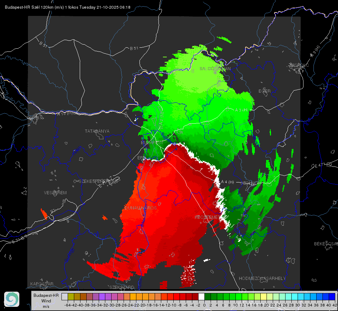Image resolution: width=338 pixels, height=311 pixels.
Task: Click the blue 'Pest' county label
Action: (x=238, y=208)
